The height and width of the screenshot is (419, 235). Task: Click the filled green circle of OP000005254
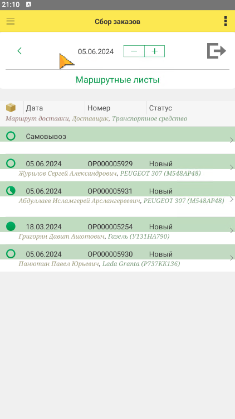(11, 227)
